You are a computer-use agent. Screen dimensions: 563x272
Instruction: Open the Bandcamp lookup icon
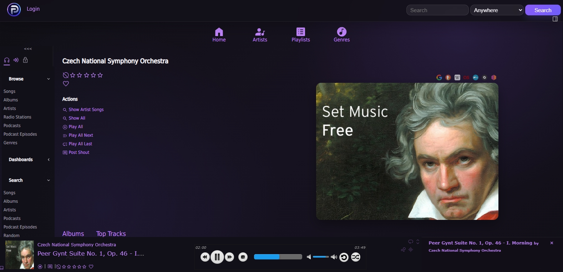[x=476, y=77]
